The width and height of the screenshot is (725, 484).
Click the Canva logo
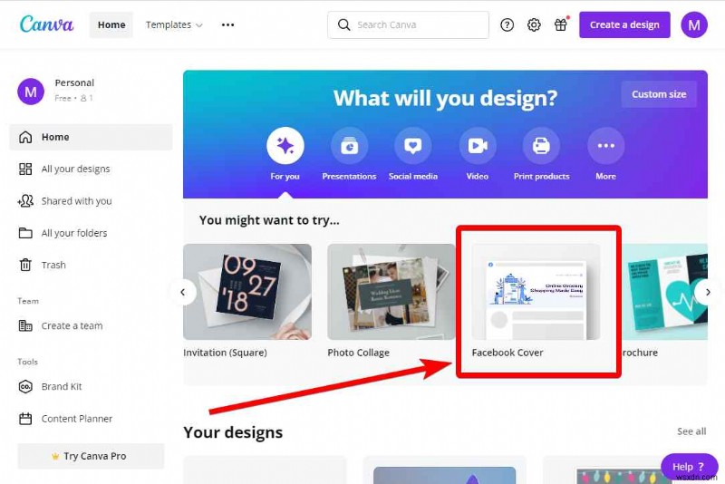46,24
